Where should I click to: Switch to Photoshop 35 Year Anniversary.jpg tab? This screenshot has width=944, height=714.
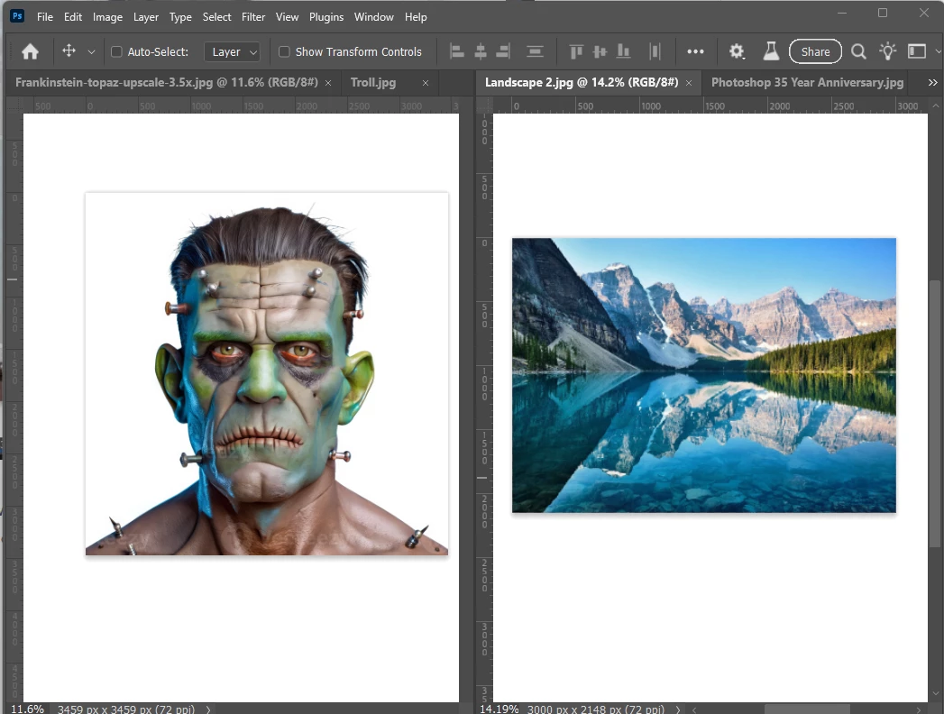[x=807, y=82]
